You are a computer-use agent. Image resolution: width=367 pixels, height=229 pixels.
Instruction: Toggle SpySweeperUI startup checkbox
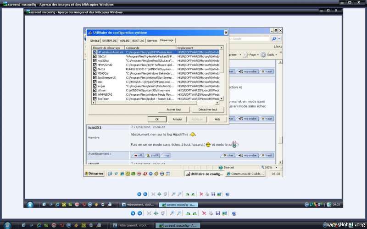coord(95,77)
